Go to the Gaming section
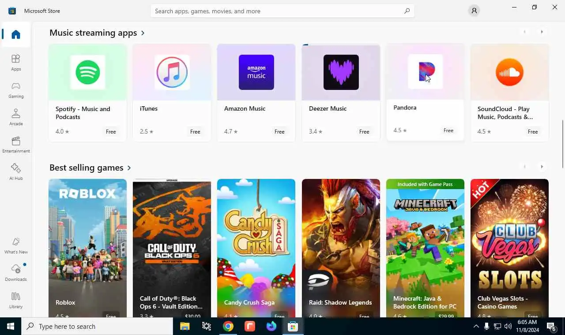The height and width of the screenshot is (335, 565). click(16, 90)
